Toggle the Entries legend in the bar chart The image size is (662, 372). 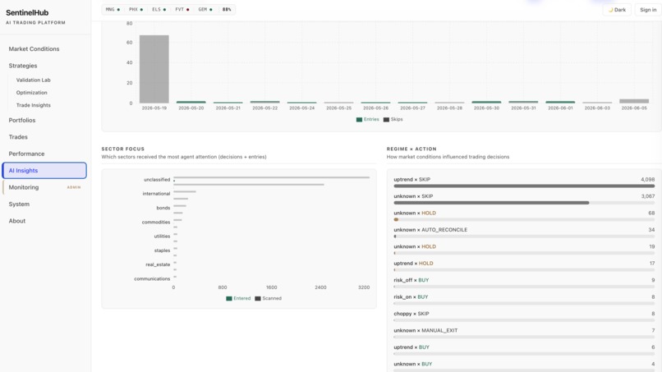click(367, 120)
